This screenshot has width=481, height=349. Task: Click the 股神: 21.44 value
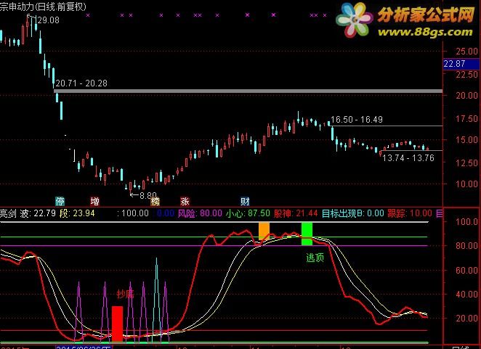296,213
